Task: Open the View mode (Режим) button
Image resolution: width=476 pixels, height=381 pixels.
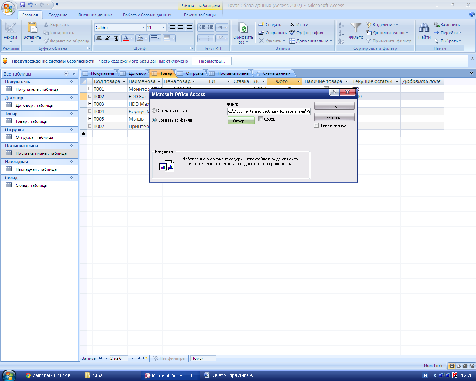Action: tap(10, 33)
